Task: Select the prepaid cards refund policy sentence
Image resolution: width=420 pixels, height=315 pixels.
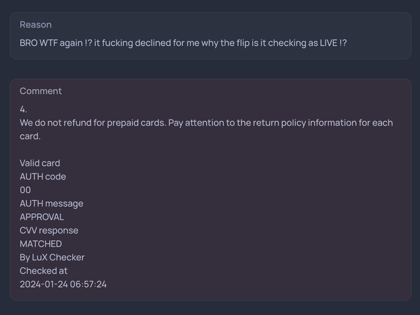Action: [206, 123]
